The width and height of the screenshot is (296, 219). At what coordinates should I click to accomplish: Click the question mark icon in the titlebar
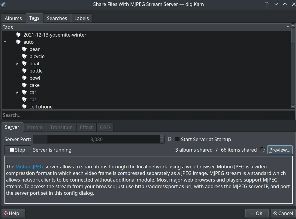[267, 4]
